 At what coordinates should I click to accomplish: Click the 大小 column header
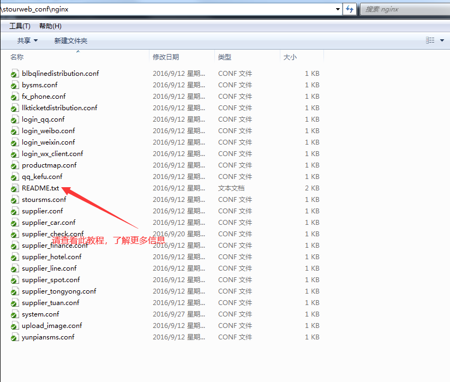click(290, 57)
